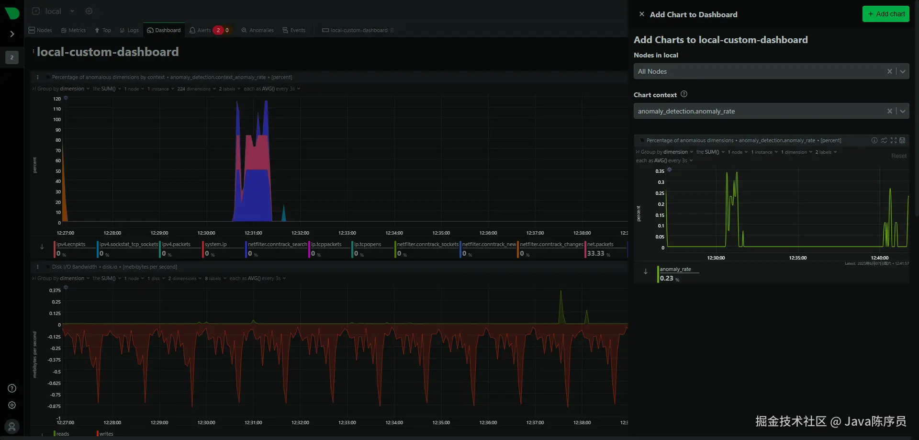Click the help icon beside Chart context
Image resolution: width=919 pixels, height=440 pixels.
(684, 94)
